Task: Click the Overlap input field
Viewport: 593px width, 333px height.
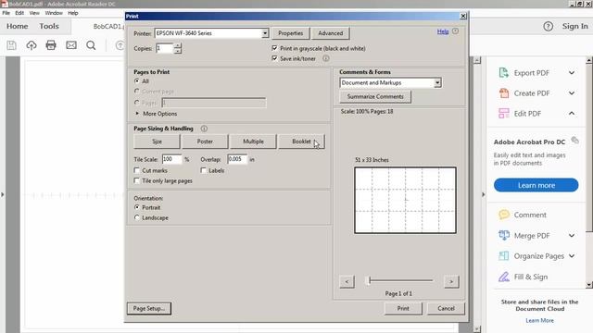Action: coord(237,159)
